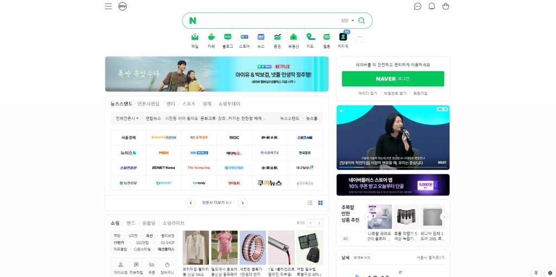Open the 부동산 (Real estate) shortcut icon

tap(294, 37)
